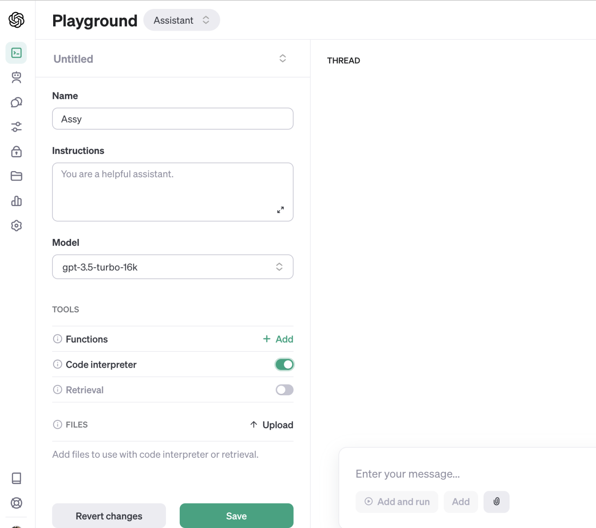Open the Usage bar chart icon
Image resolution: width=596 pixels, height=528 pixels.
(x=16, y=201)
